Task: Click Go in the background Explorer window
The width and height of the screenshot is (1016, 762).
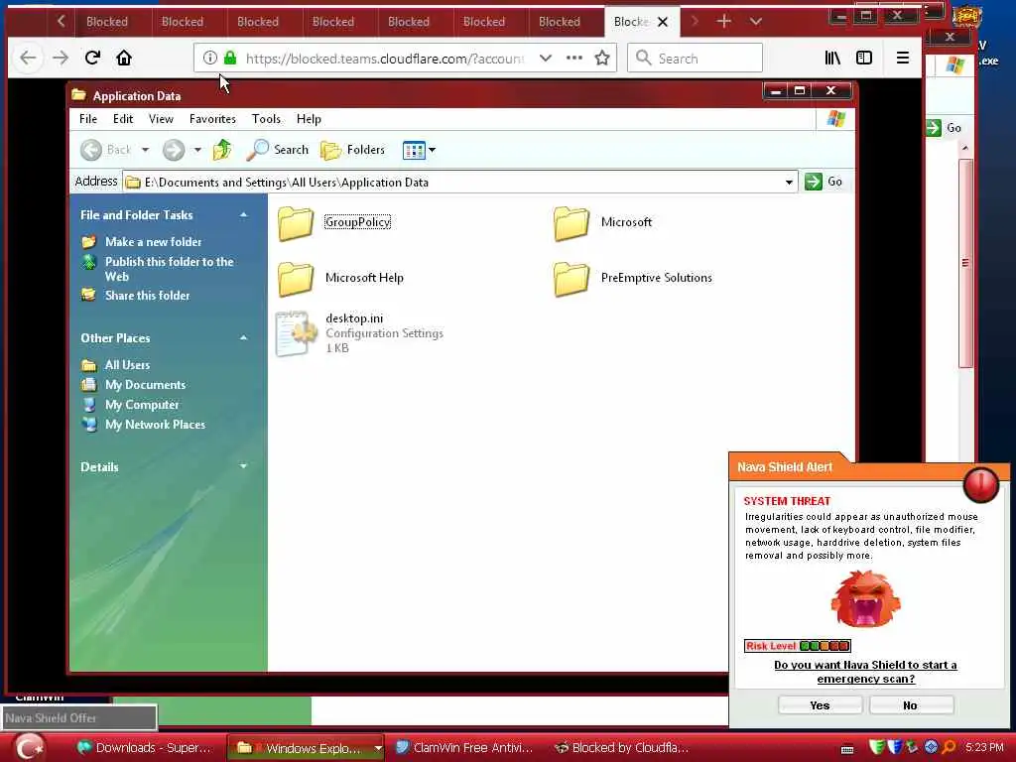Action: pos(945,128)
